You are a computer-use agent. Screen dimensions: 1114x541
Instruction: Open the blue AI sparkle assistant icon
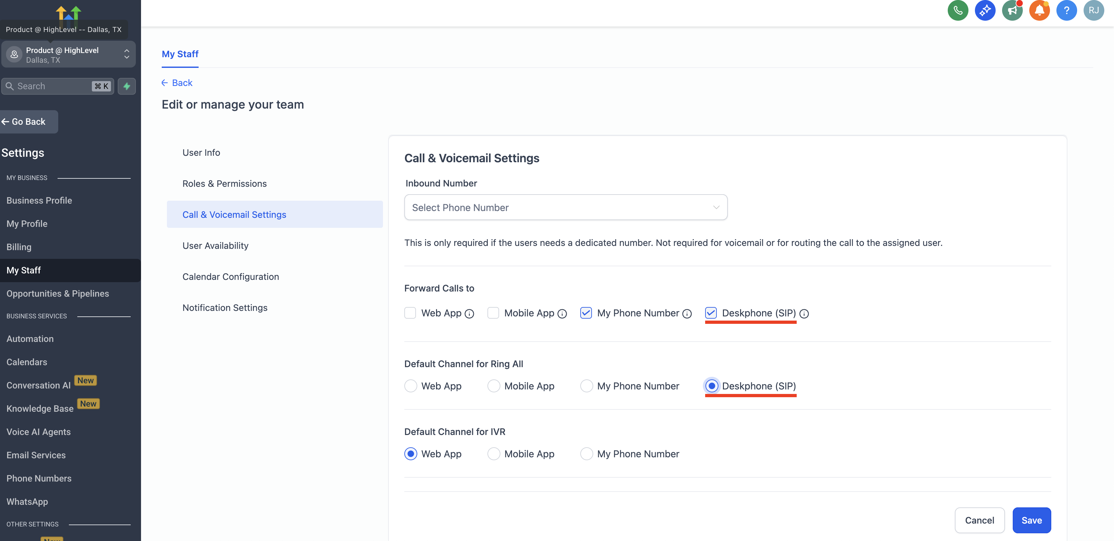[x=985, y=10]
